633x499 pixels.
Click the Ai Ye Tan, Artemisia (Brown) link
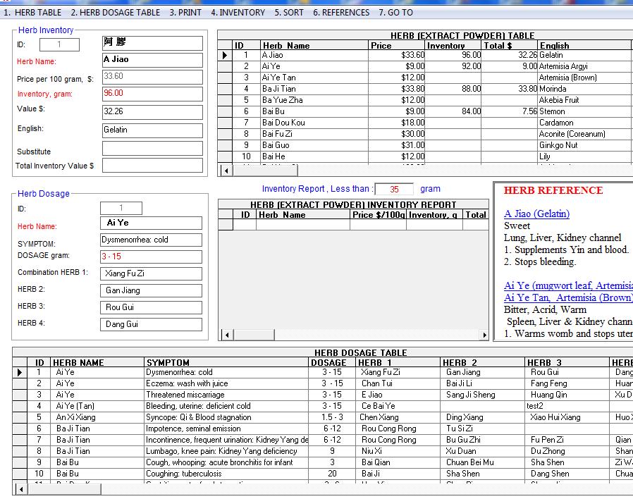[568, 297]
